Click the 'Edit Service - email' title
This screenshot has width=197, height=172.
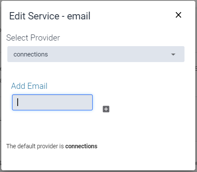pos(50,16)
